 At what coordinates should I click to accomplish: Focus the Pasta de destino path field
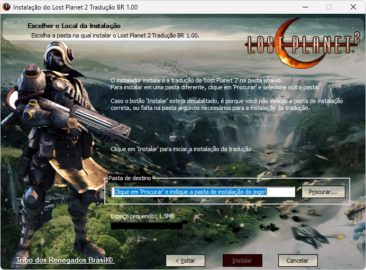click(203, 192)
